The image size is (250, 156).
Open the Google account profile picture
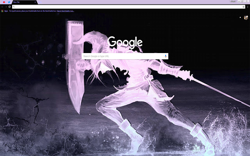pyautogui.click(x=246, y=18)
